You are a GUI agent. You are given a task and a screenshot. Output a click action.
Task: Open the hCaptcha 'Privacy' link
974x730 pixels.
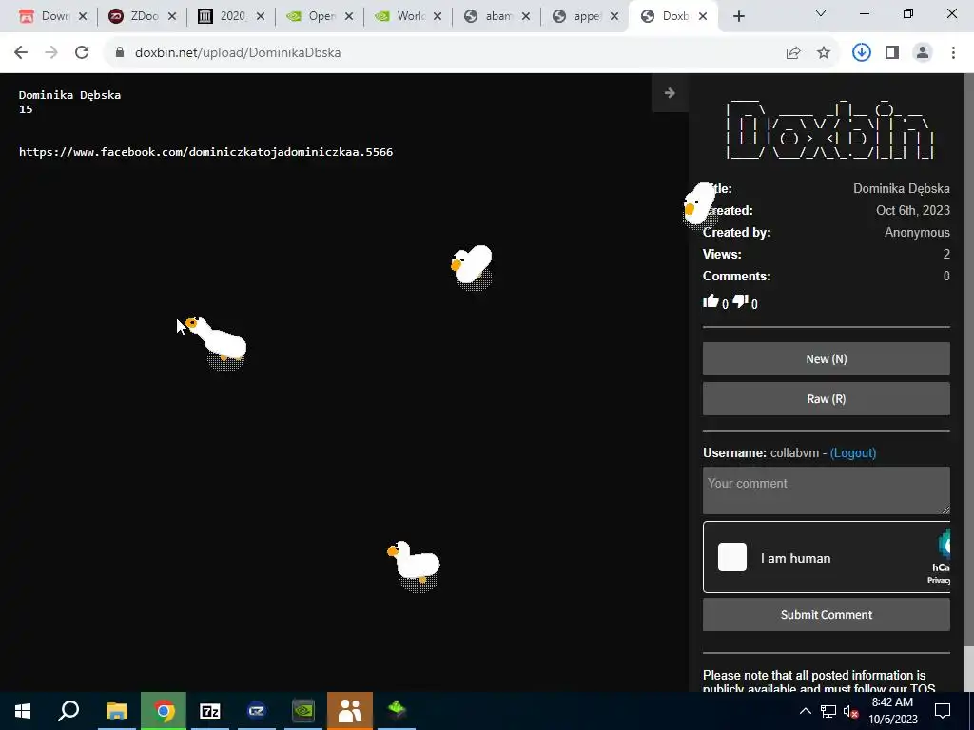point(939,581)
